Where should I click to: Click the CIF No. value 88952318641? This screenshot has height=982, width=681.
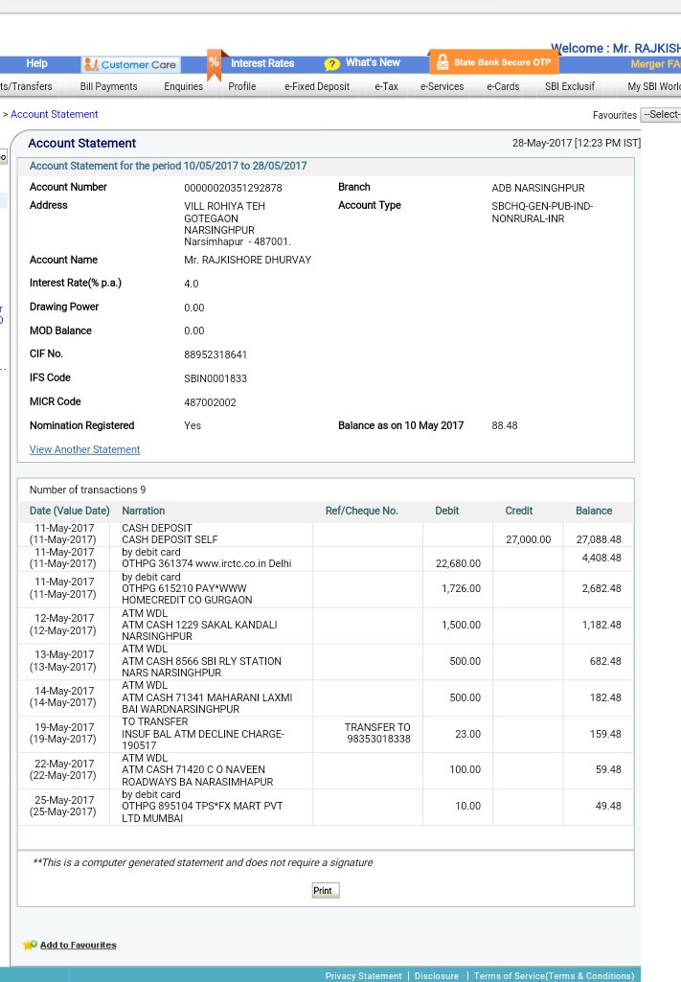[216, 354]
